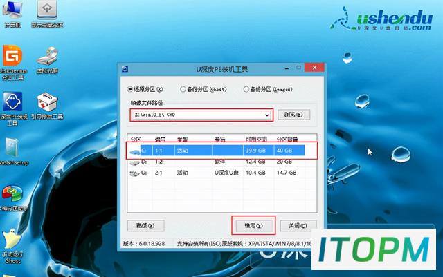Open the 引导修复工具 first-aid kit icon
Screen dimensions: 443x277
(47, 106)
